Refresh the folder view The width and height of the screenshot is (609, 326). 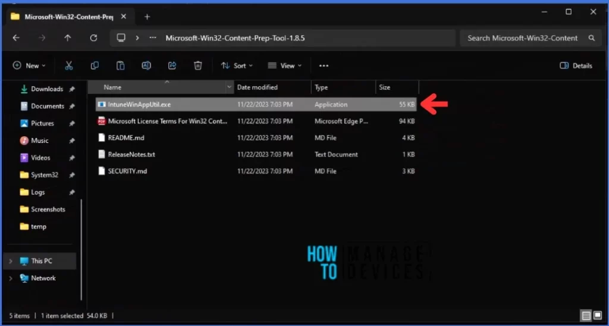93,37
